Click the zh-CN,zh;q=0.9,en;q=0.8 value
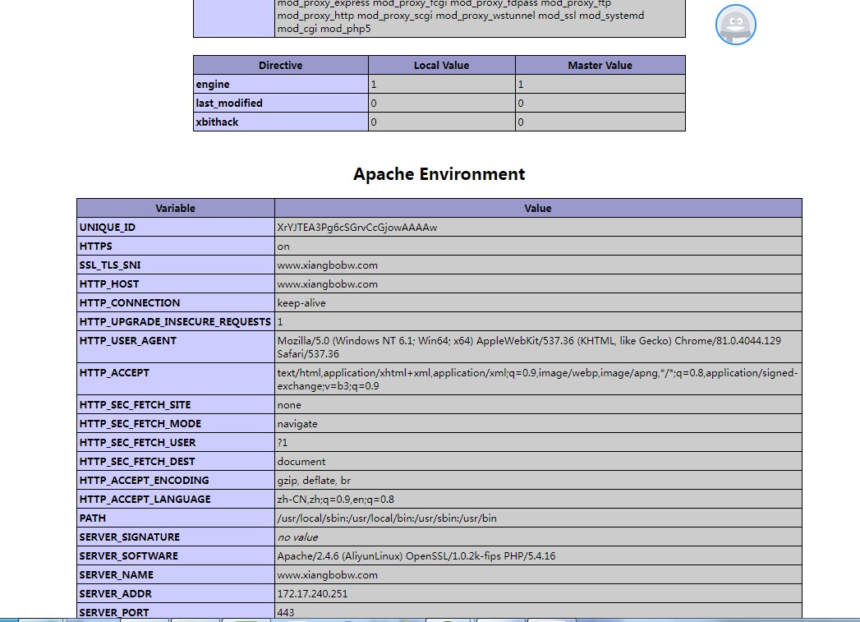860x622 pixels. [336, 499]
